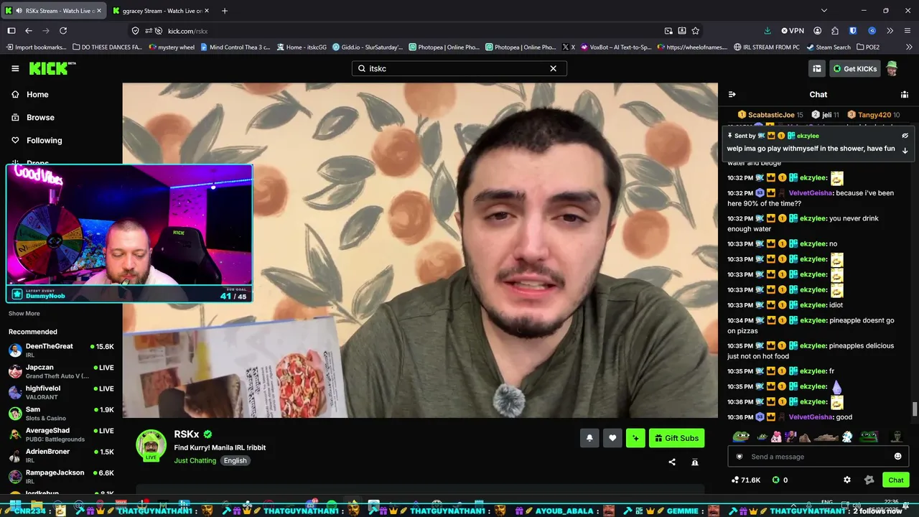919x517 pixels.
Task: Hide the pinned message from ekzylee
Action: click(905, 136)
